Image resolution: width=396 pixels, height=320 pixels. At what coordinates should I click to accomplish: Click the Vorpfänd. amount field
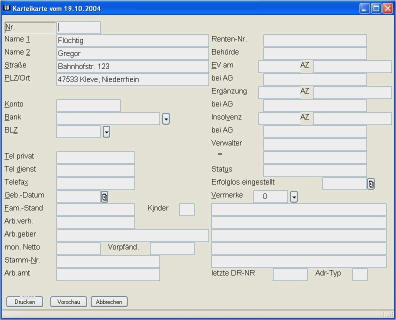[x=172, y=248]
